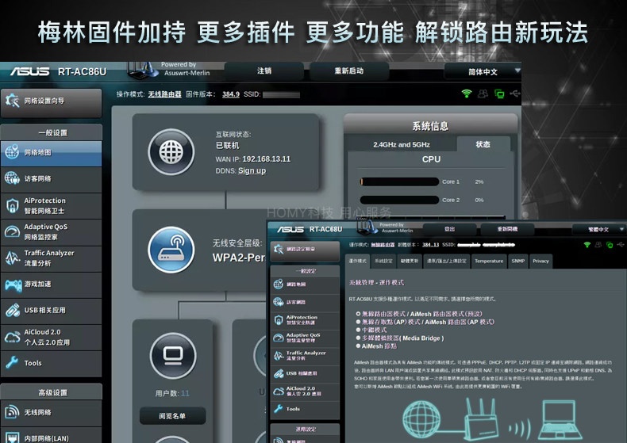Click the AiCloud 2.0 cloud icon in RT-AC86U
Image resolution: width=627 pixels, height=443 pixels.
pyautogui.click(x=13, y=337)
